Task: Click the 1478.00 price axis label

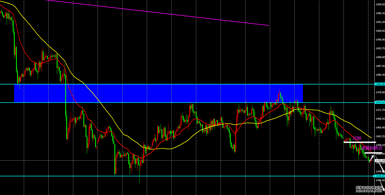Action: pyautogui.click(x=380, y=92)
